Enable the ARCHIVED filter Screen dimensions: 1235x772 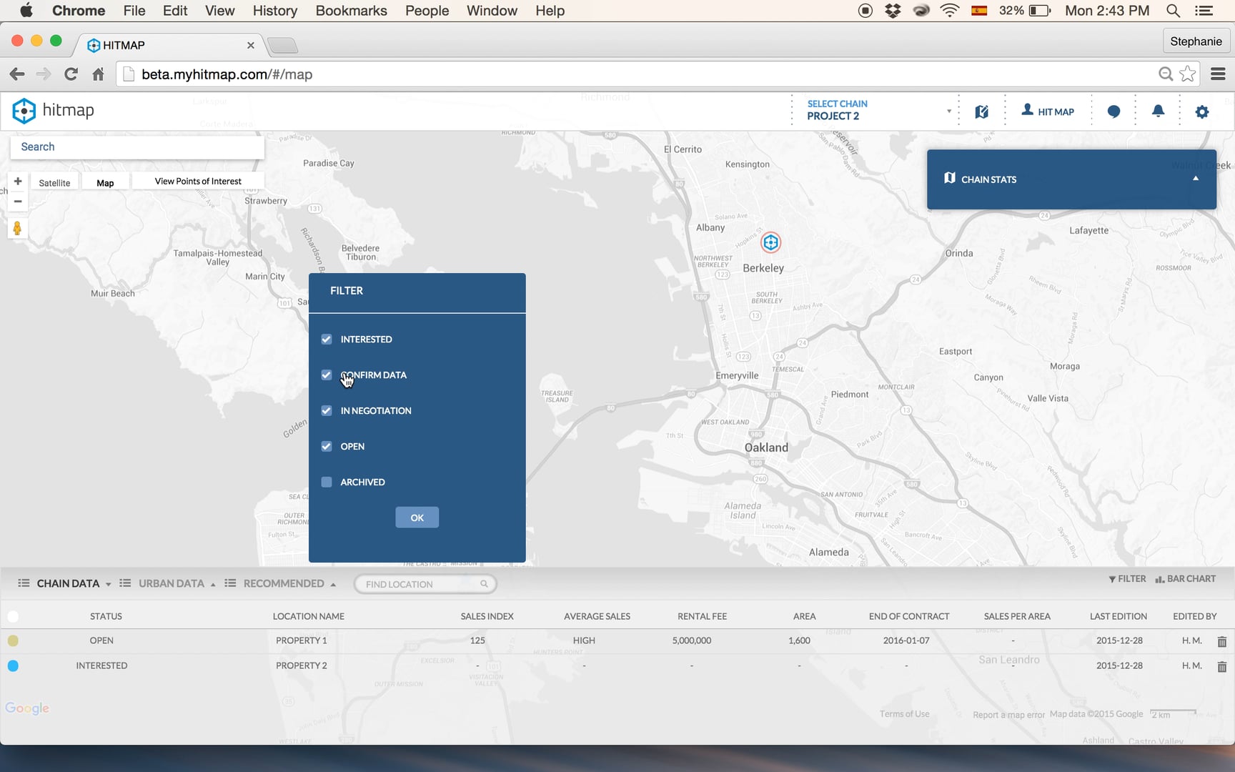tap(327, 482)
